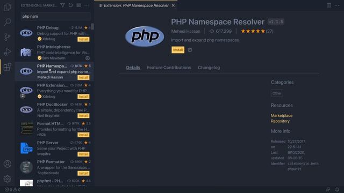Viewport: 344px width, 193px height.
Task: Select PHP Intelephense in extensions list
Action: (x=54, y=52)
